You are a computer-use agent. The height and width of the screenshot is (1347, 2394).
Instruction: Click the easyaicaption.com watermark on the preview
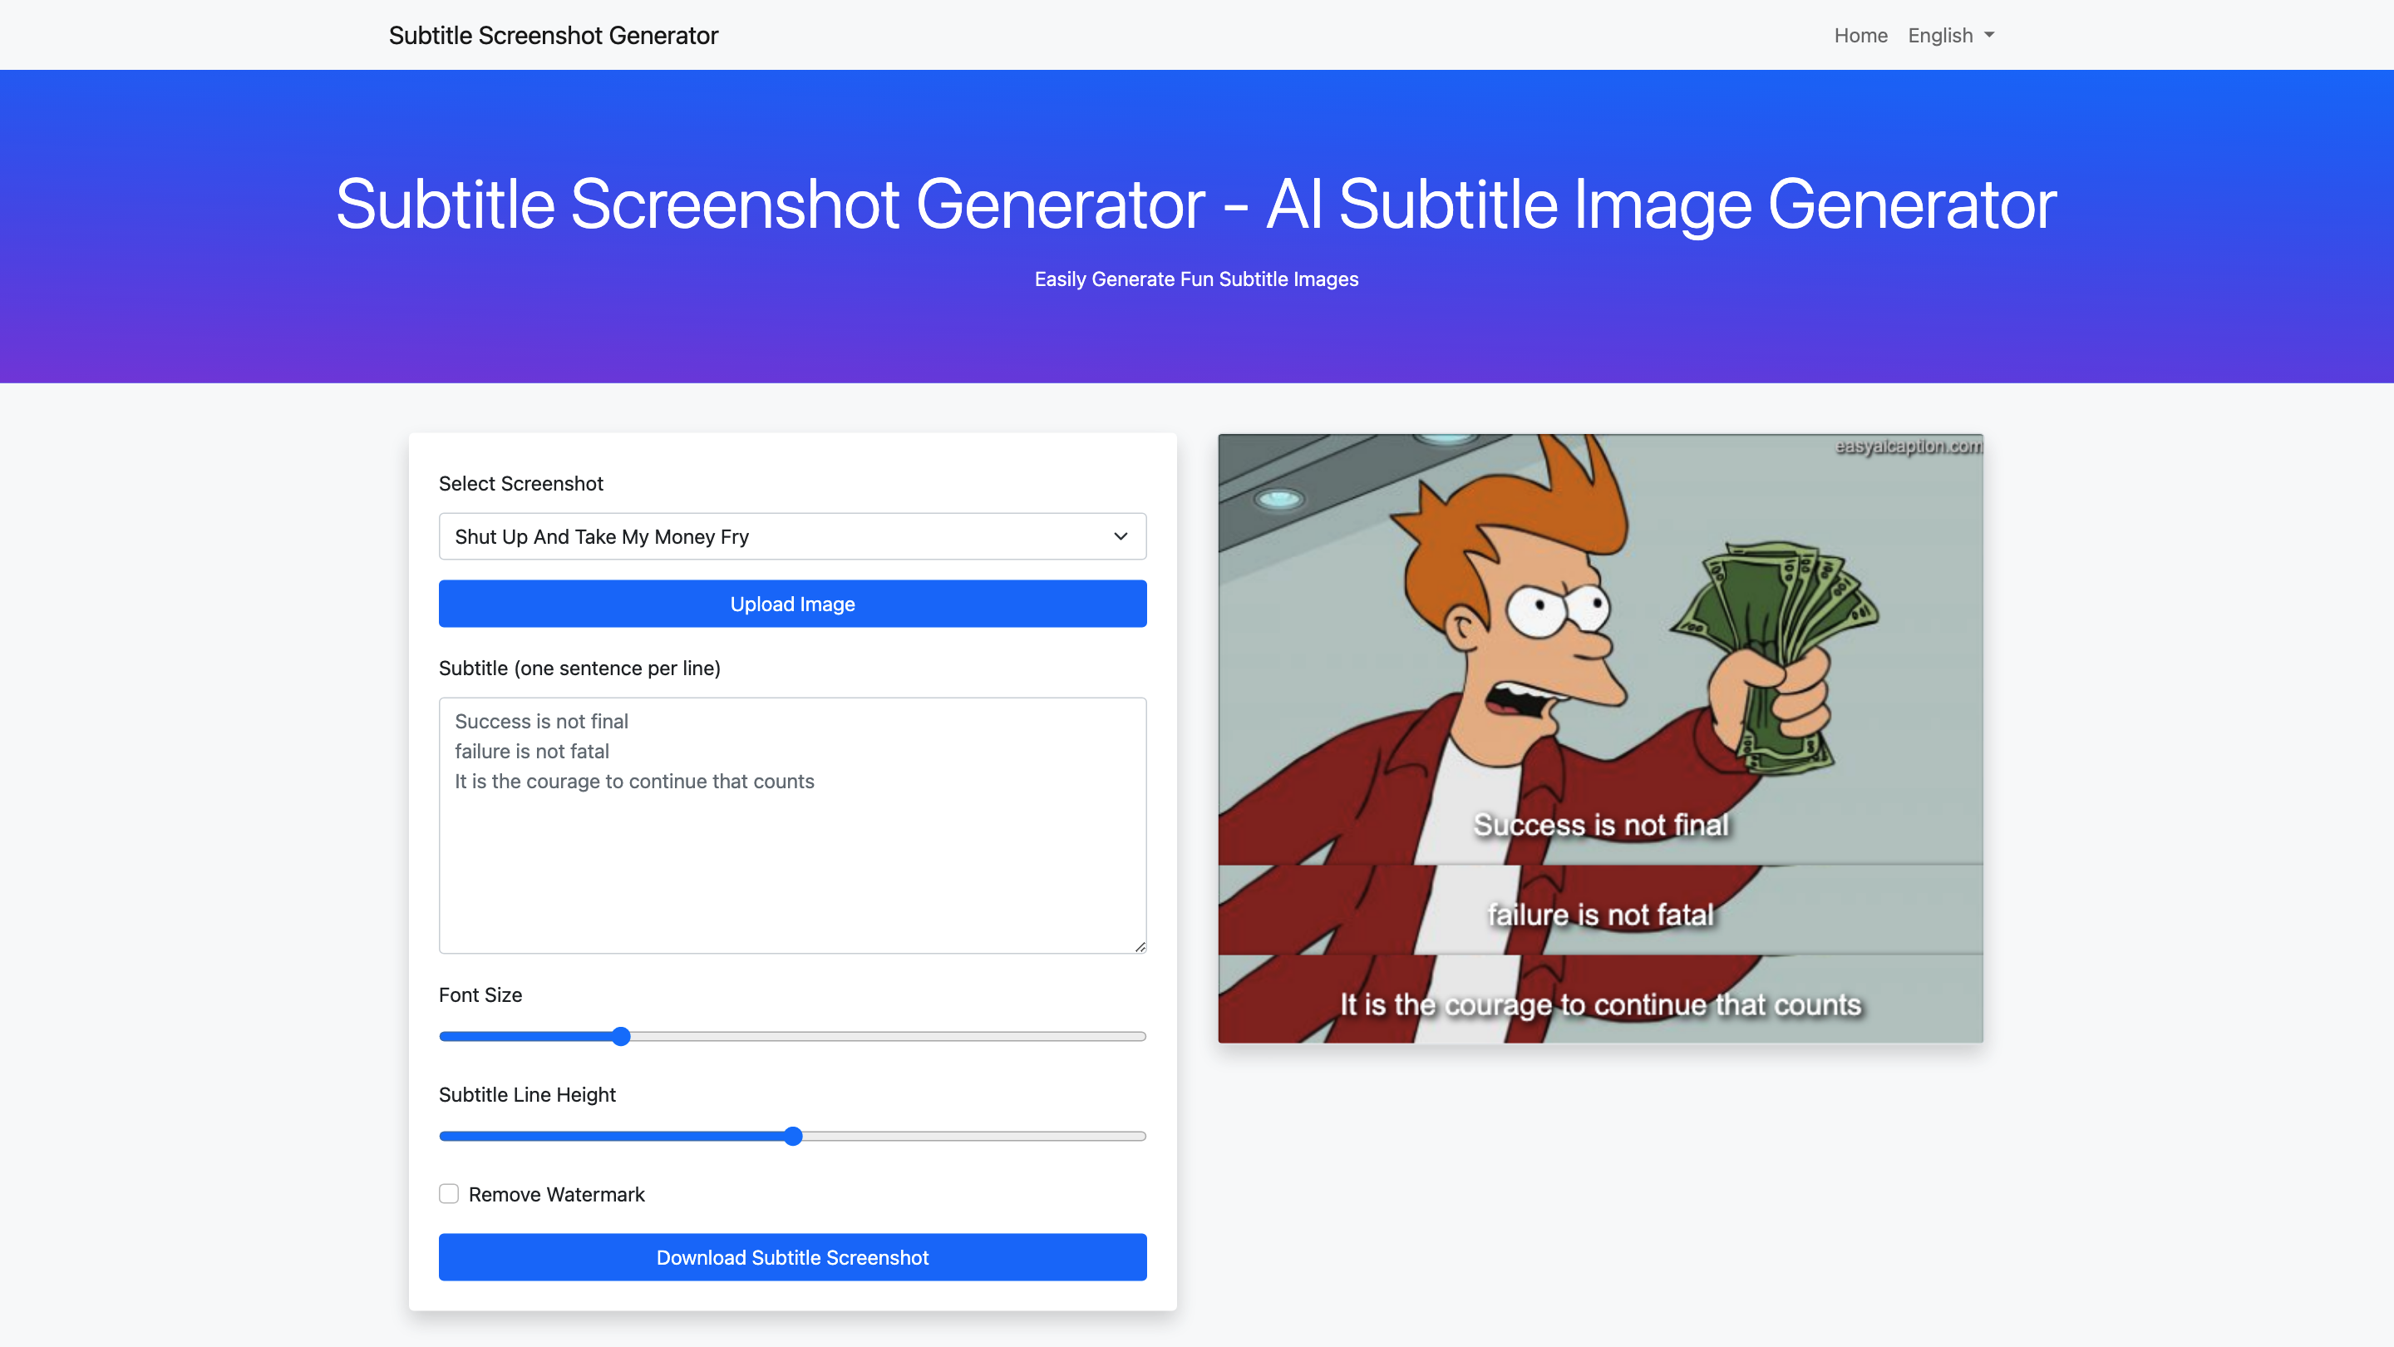pyautogui.click(x=1905, y=447)
